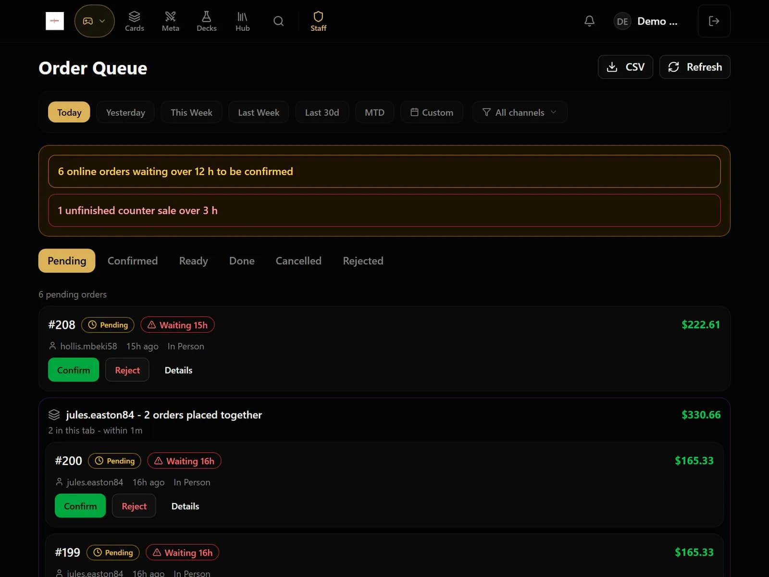
Task: Open notifications bell
Action: [589, 21]
